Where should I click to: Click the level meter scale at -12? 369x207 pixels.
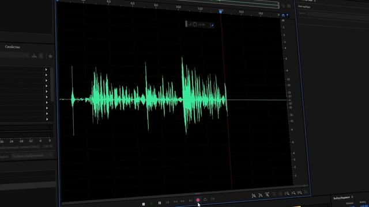(x=31, y=141)
